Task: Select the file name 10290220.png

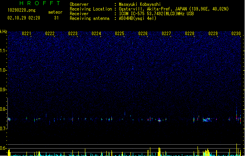Action: [x=22, y=10]
